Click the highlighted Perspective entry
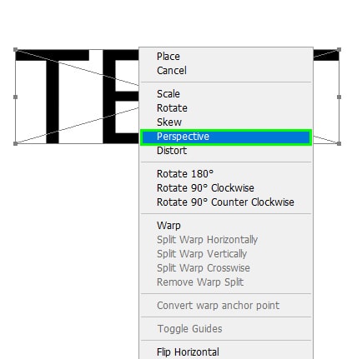This screenshot has width=352, height=359. pos(225,137)
